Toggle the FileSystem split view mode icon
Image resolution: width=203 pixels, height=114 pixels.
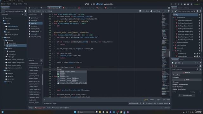(x=25, y=11)
